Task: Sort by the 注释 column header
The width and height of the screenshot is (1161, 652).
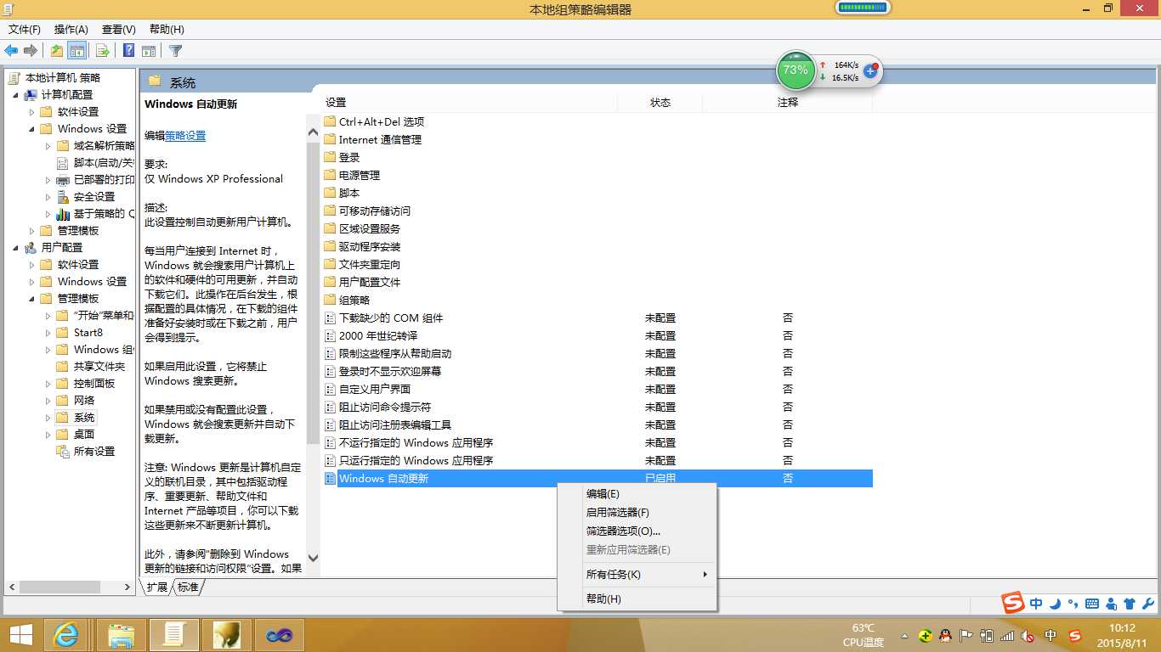Action: coord(788,102)
